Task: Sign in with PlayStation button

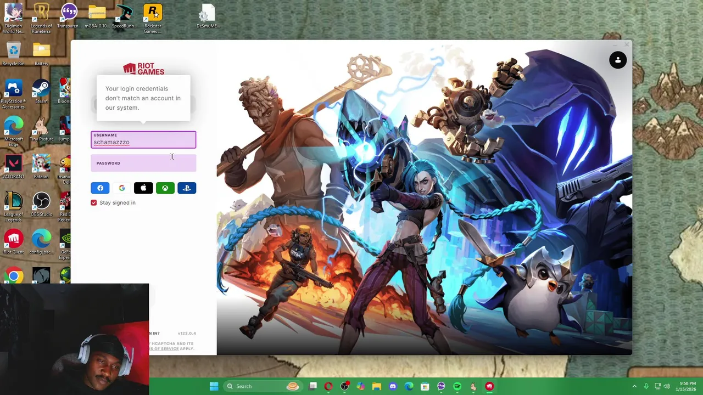Action: (x=187, y=188)
